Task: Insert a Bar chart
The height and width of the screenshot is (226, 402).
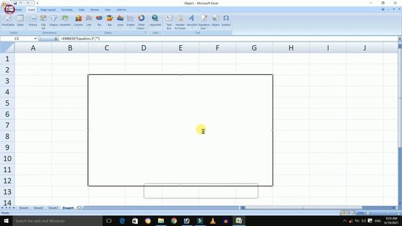Action: tap(109, 22)
